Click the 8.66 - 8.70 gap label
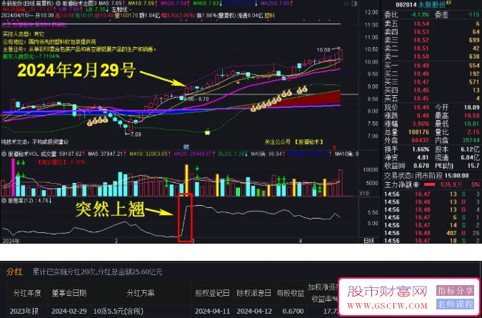 coord(196,99)
